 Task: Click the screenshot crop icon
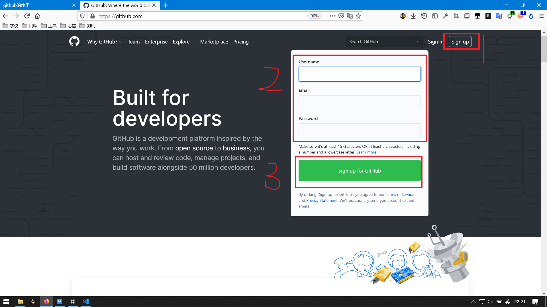456,16
